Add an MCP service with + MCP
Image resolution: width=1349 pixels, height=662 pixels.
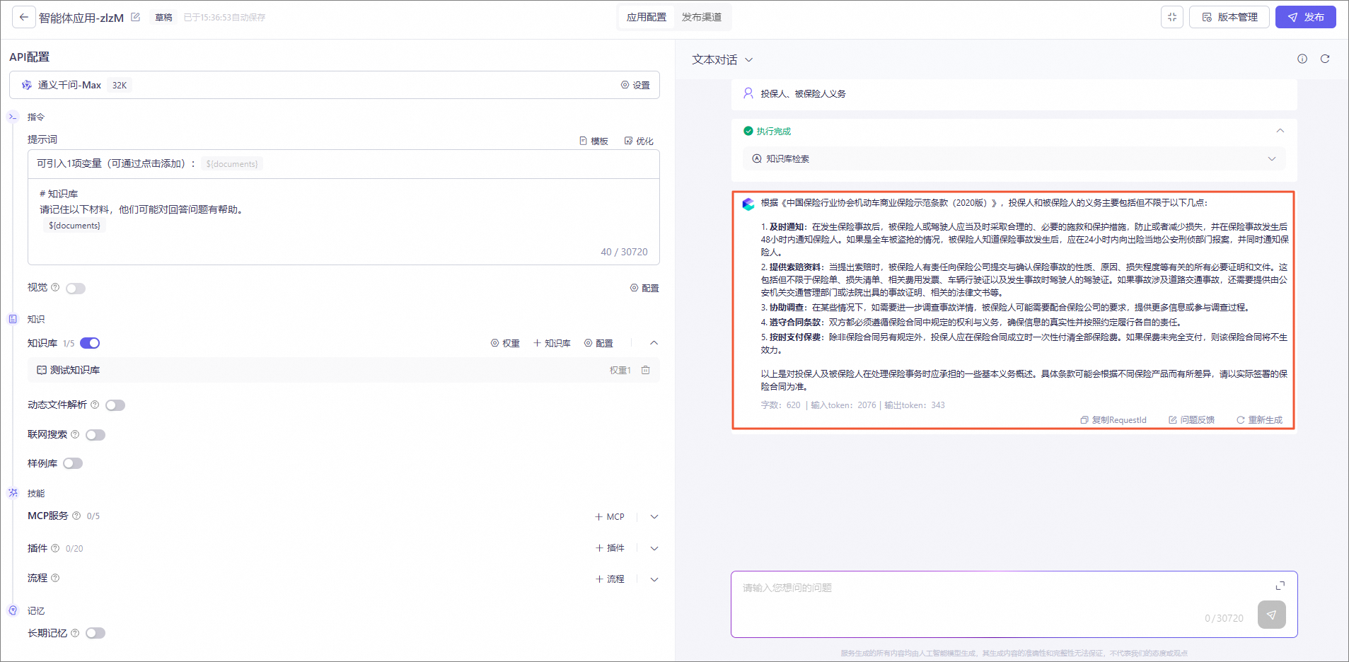pyautogui.click(x=610, y=516)
